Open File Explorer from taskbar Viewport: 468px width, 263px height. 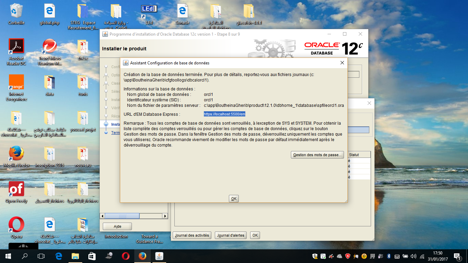point(75,256)
